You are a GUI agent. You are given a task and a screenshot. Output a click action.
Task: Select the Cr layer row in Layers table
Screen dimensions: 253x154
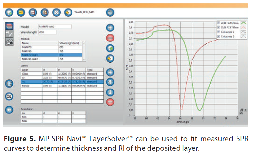(x=31, y=78)
